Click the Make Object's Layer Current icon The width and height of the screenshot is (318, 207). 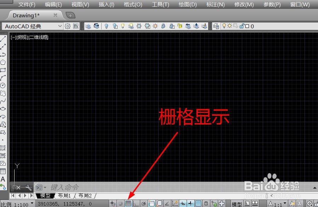(88, 26)
